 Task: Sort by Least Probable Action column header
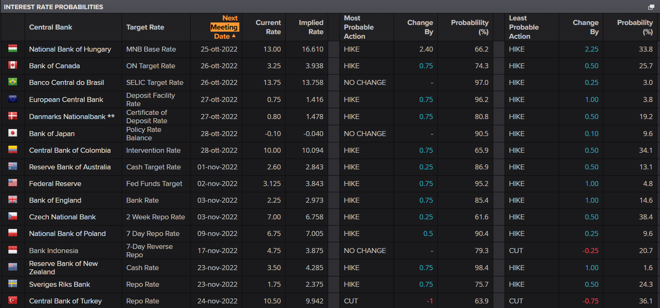pyautogui.click(x=524, y=27)
